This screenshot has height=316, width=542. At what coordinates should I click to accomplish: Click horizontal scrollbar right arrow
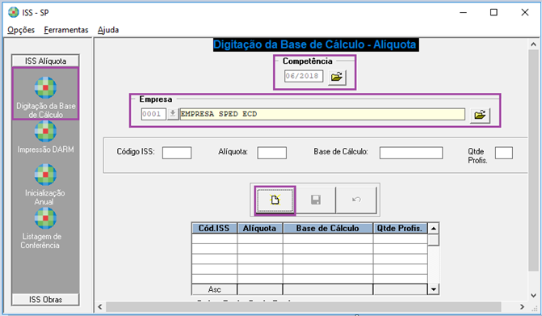pos(522,306)
